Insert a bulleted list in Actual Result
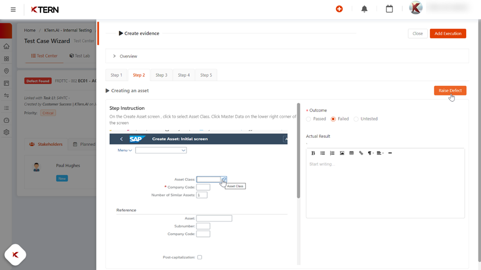This screenshot has width=481, height=270. (322, 153)
